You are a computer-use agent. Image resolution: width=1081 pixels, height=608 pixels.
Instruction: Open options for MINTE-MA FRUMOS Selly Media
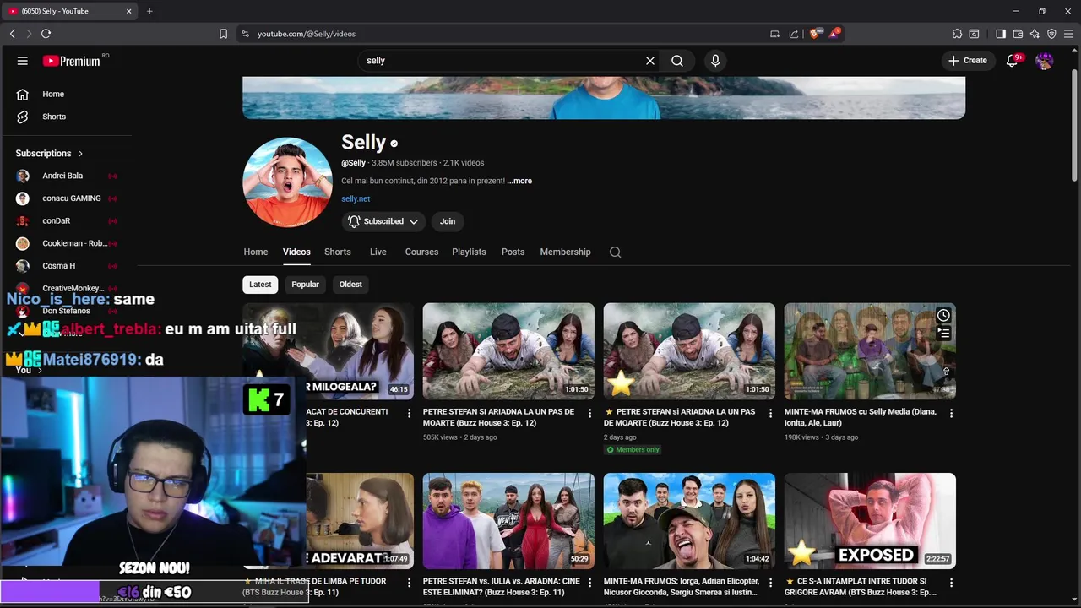[952, 413]
